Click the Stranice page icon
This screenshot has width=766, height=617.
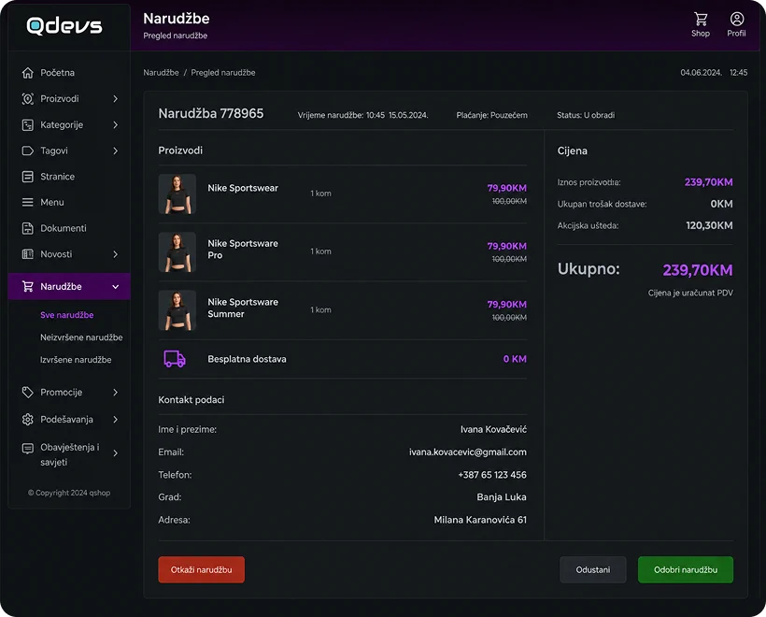pos(28,177)
